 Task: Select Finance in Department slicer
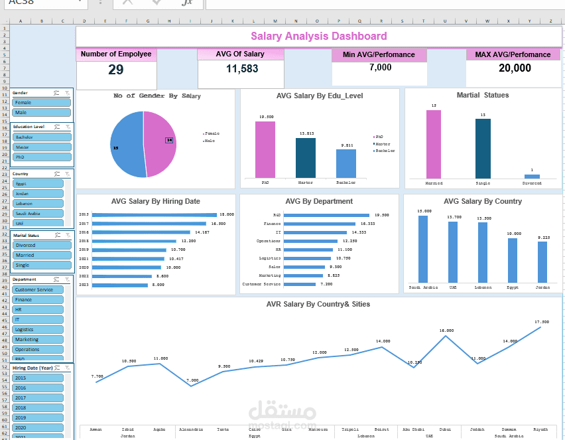[x=38, y=300]
